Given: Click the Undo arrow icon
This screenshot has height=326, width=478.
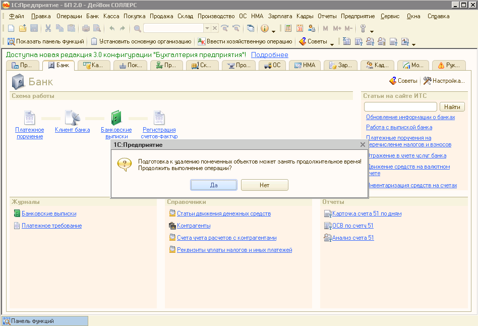Looking at the screenshot, I should pyautogui.click(x=112, y=28).
